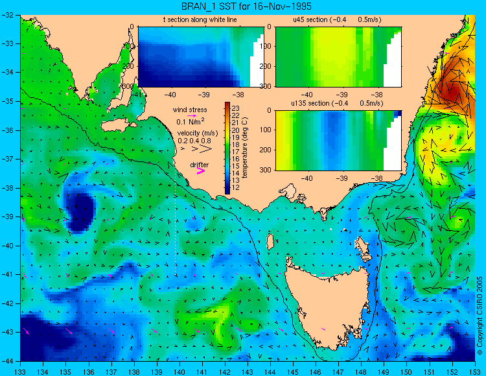Screen dimensions: 486x376
Task: Click the temperature color scale bar
Action: click(x=227, y=148)
